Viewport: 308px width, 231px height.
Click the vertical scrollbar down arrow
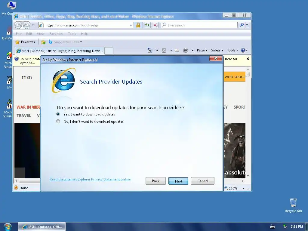pos(248,176)
